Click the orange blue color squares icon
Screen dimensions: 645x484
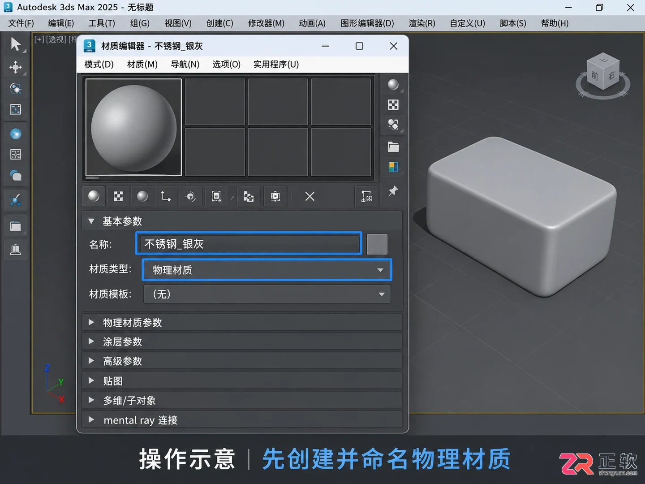click(393, 167)
